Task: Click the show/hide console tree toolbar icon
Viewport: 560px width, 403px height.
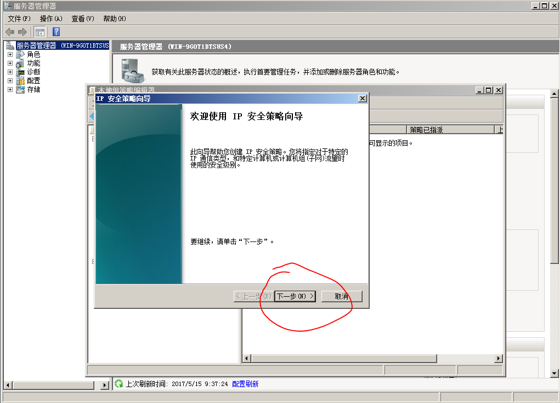Action: pos(40,32)
